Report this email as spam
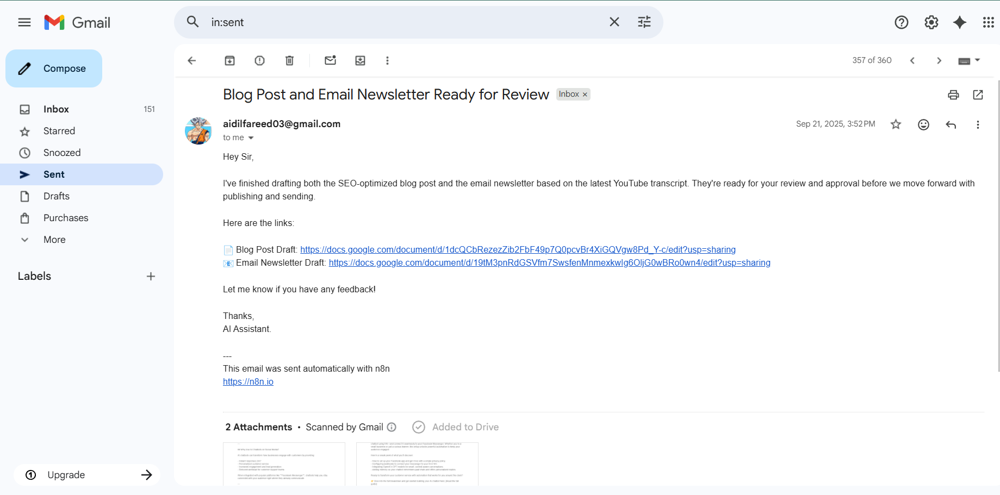This screenshot has width=1000, height=495. 259,60
